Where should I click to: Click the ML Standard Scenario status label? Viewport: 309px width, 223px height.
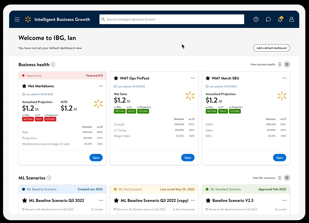click(226, 189)
